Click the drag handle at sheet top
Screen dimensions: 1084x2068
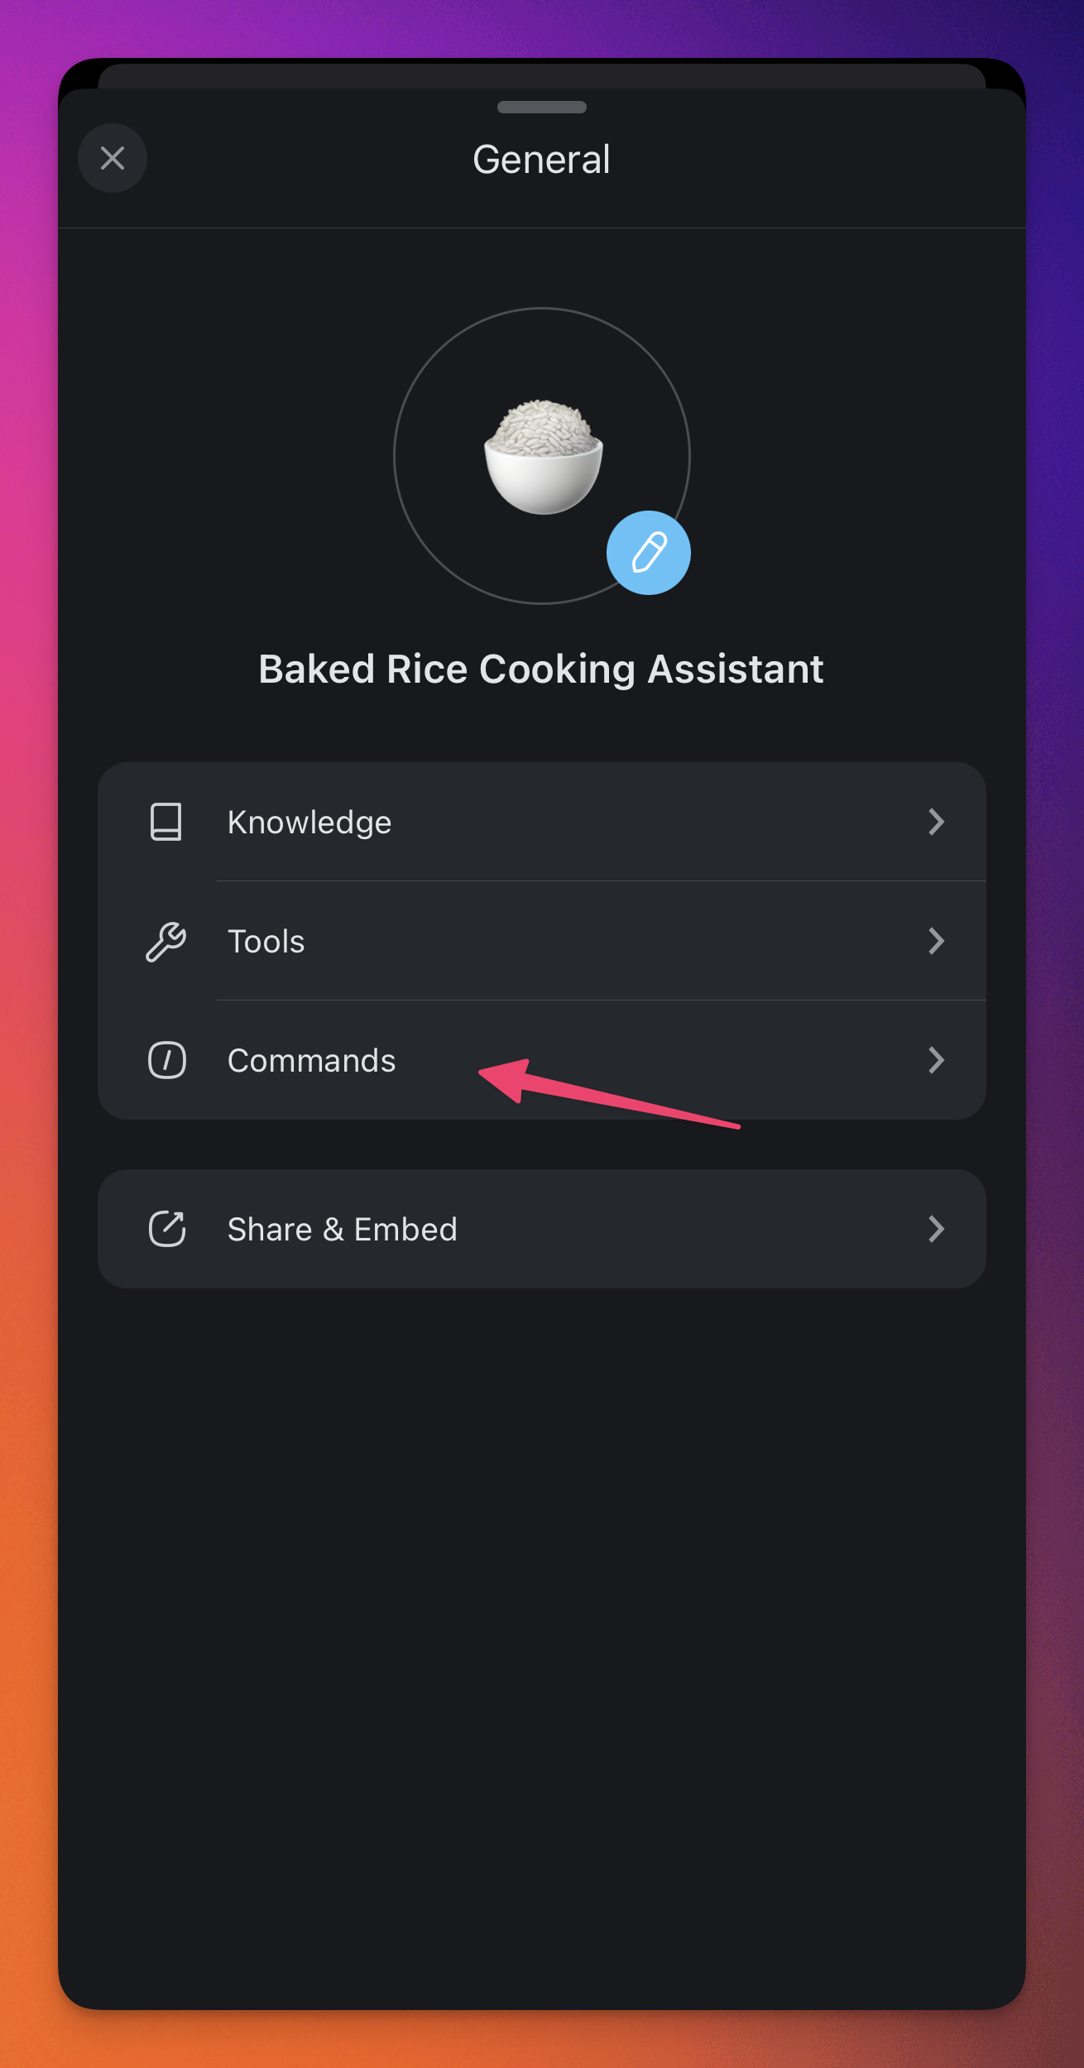coord(542,108)
